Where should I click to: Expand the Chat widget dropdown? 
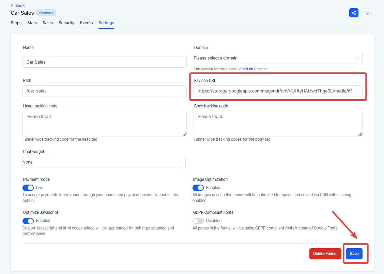coord(104,162)
